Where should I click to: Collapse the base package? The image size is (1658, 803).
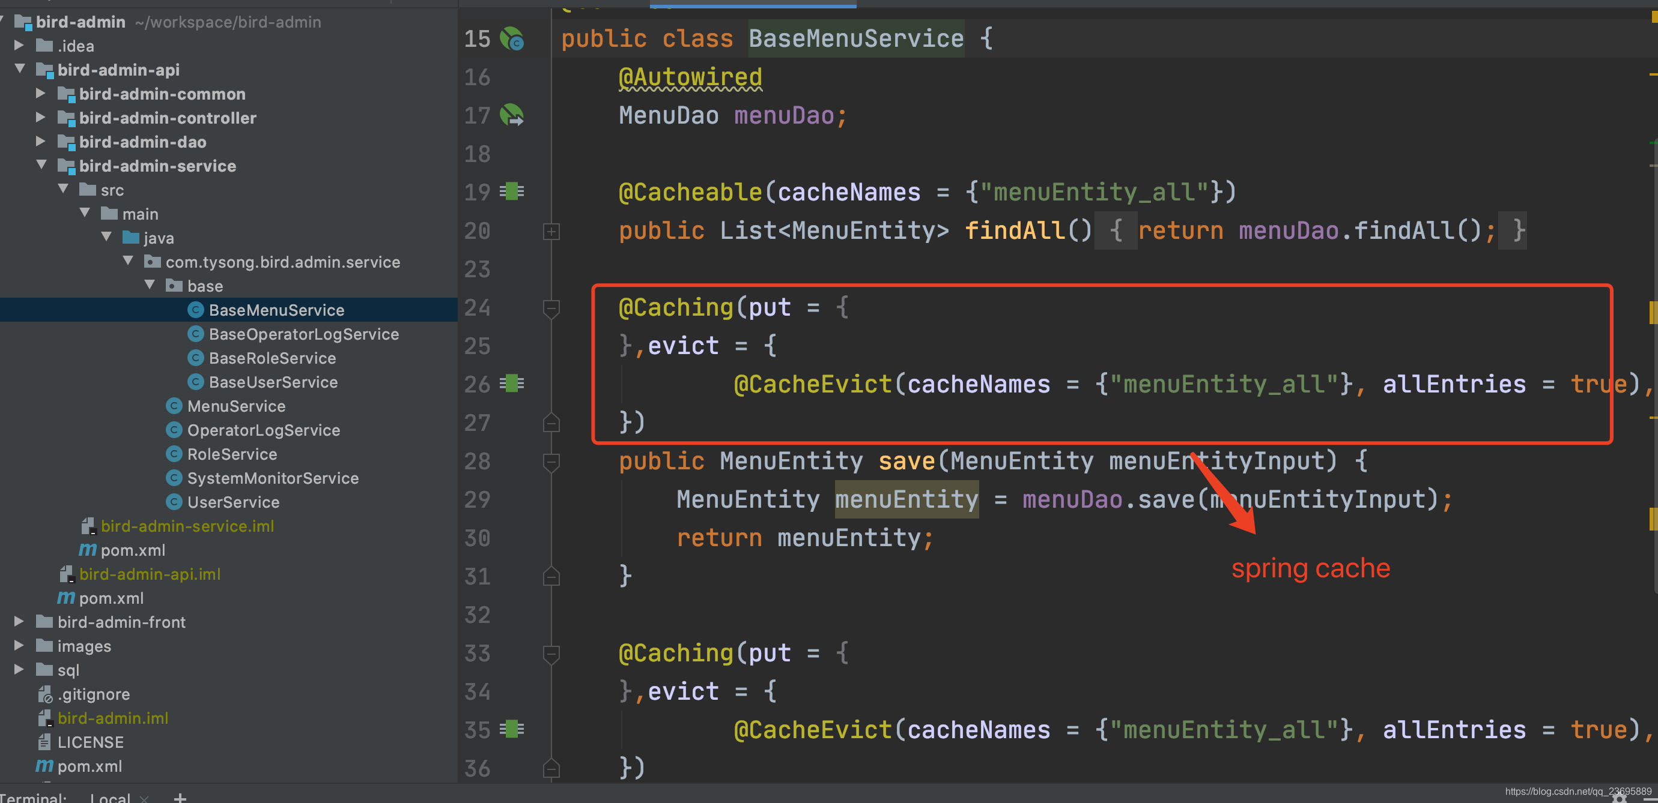(150, 284)
